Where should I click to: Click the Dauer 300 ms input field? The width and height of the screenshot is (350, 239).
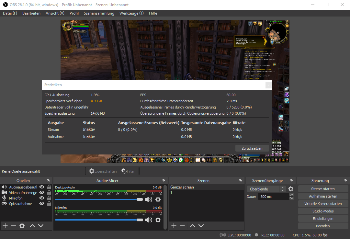[274, 197]
